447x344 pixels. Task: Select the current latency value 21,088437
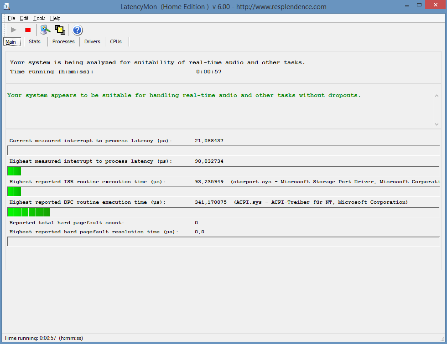click(x=209, y=141)
